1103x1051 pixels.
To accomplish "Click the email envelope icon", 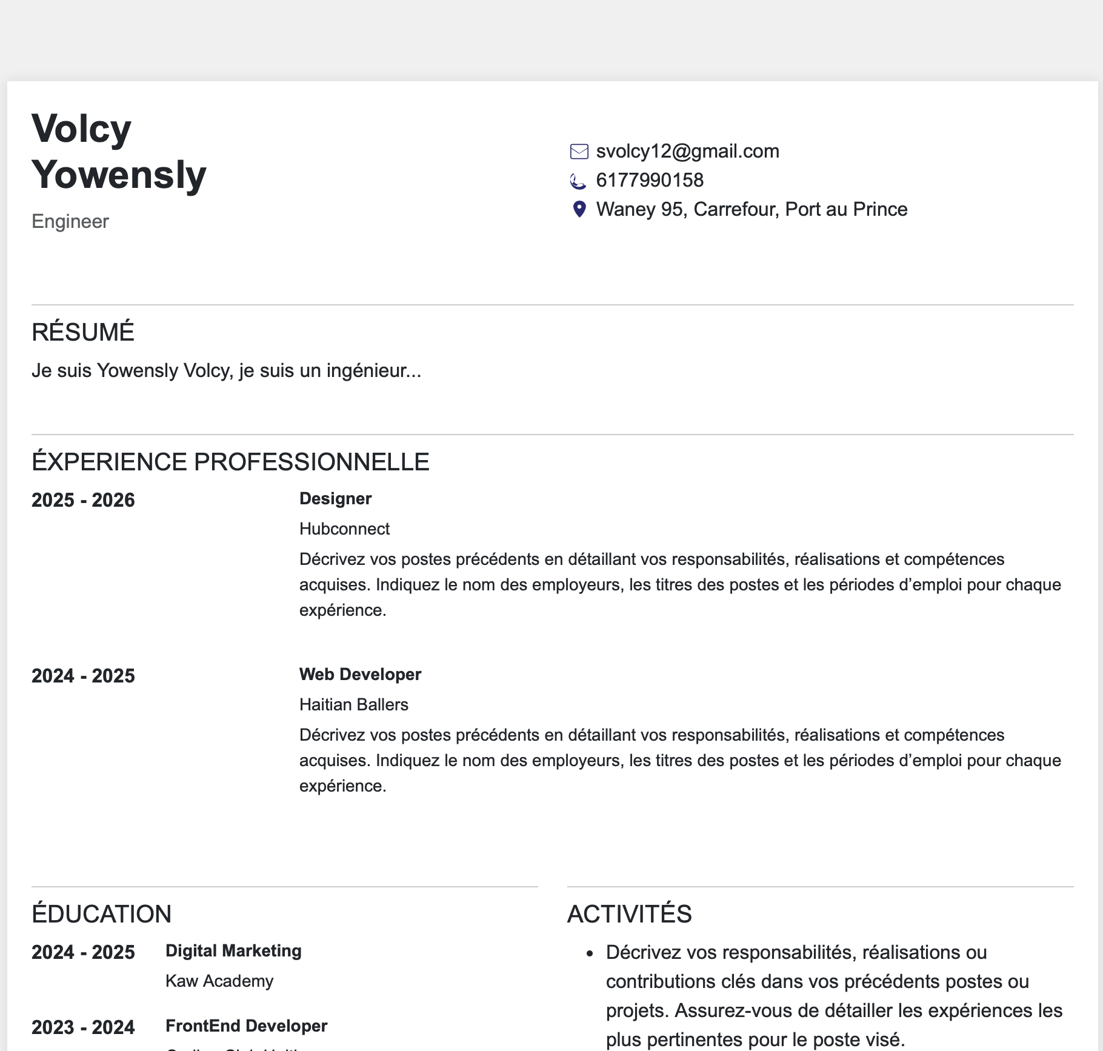I will pyautogui.click(x=579, y=152).
